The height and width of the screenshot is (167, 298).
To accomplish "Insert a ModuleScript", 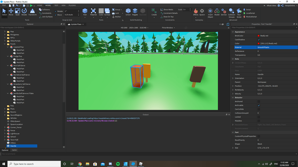I will (x=250, y=17).
